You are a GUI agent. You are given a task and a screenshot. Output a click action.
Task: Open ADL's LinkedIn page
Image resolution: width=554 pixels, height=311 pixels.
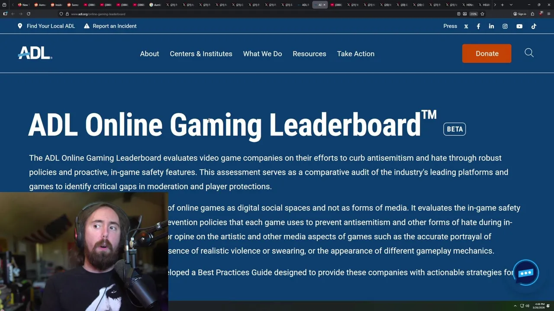coord(491,26)
